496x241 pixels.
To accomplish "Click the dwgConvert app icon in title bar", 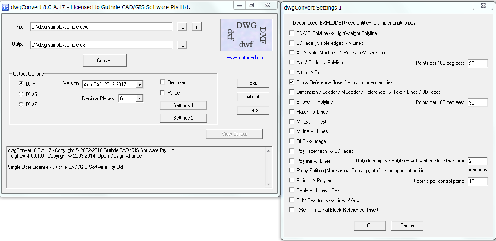I will [x=6, y=7].
